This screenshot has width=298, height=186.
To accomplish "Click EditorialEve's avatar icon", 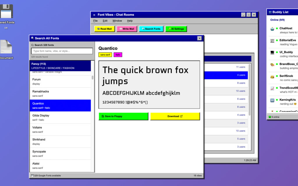I will coord(272,41).
